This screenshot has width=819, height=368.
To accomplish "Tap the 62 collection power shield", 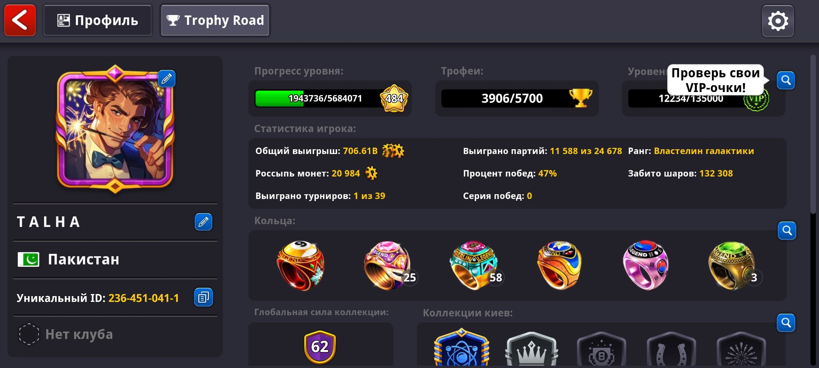I will coord(320,347).
